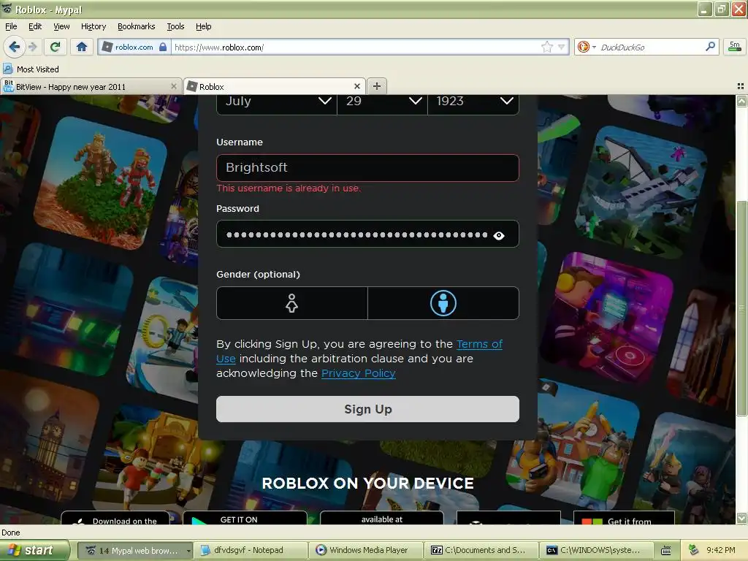The height and width of the screenshot is (561, 748).
Task: Click the page scrollbar down arrow
Action: (741, 518)
